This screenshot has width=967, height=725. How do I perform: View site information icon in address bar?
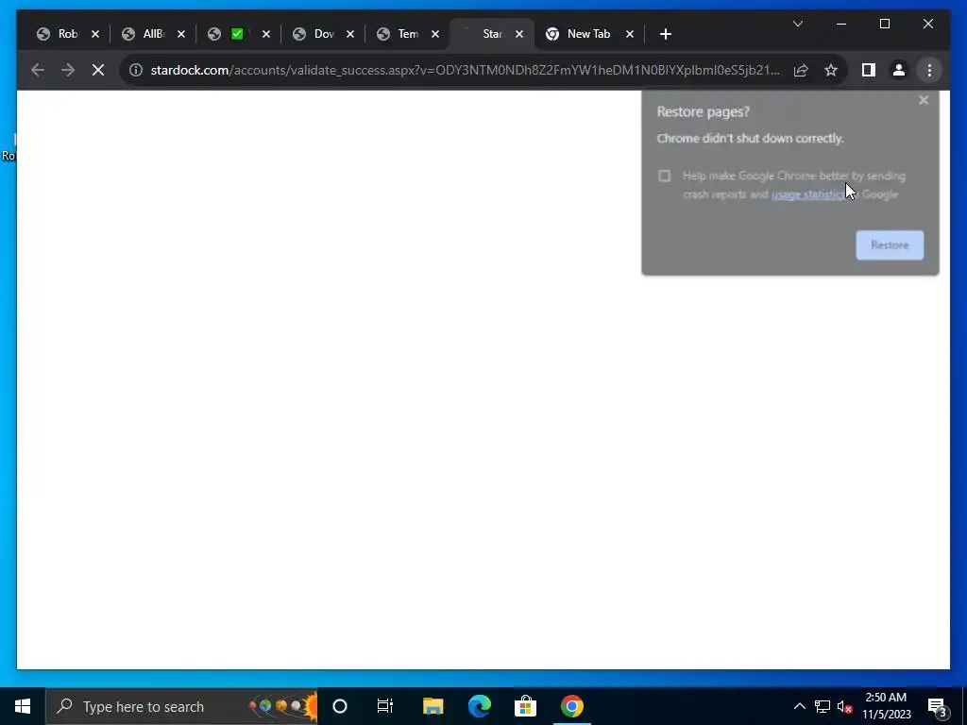pos(136,70)
